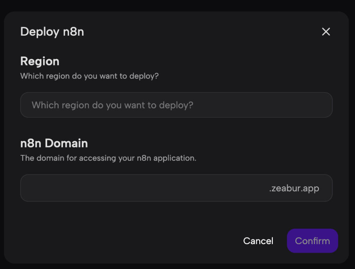Expand the list of deploy regions

176,105
